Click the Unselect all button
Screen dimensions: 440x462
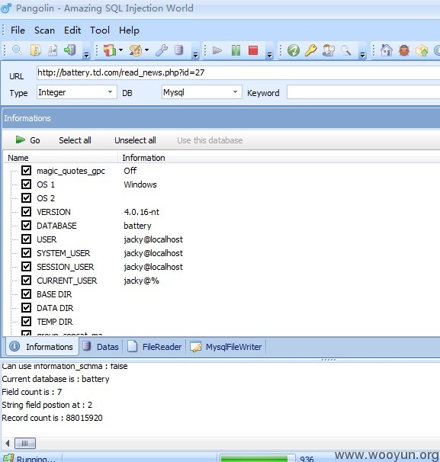pos(135,140)
